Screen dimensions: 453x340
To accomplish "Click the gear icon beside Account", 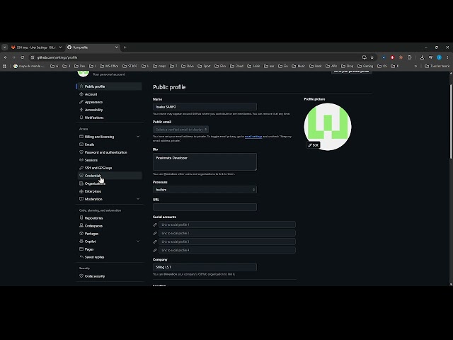I will (81, 94).
